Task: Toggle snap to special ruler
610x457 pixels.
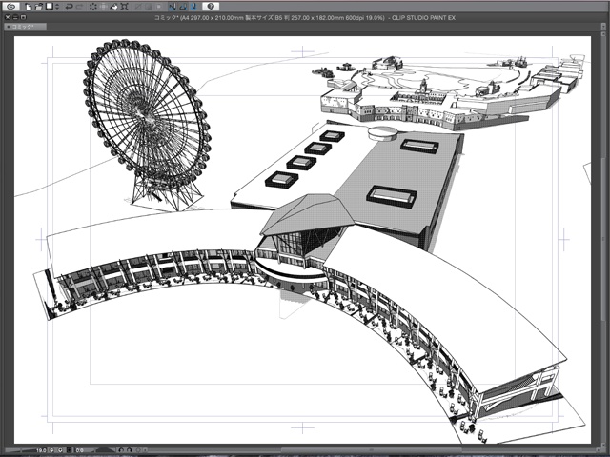Action: pos(183,7)
